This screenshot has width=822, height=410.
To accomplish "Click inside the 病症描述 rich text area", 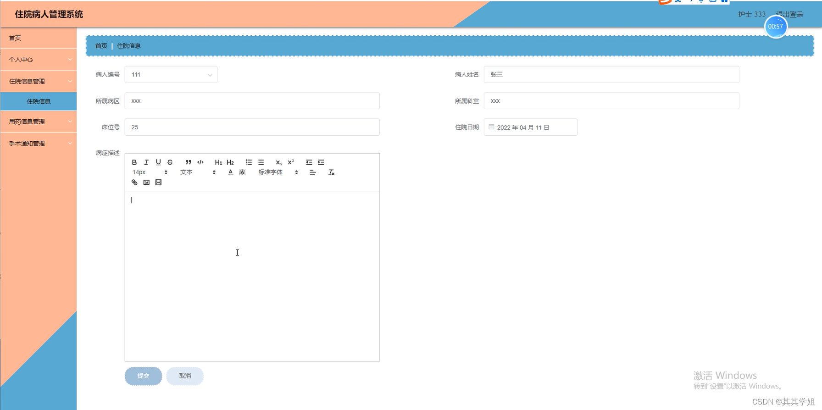I will [x=252, y=276].
